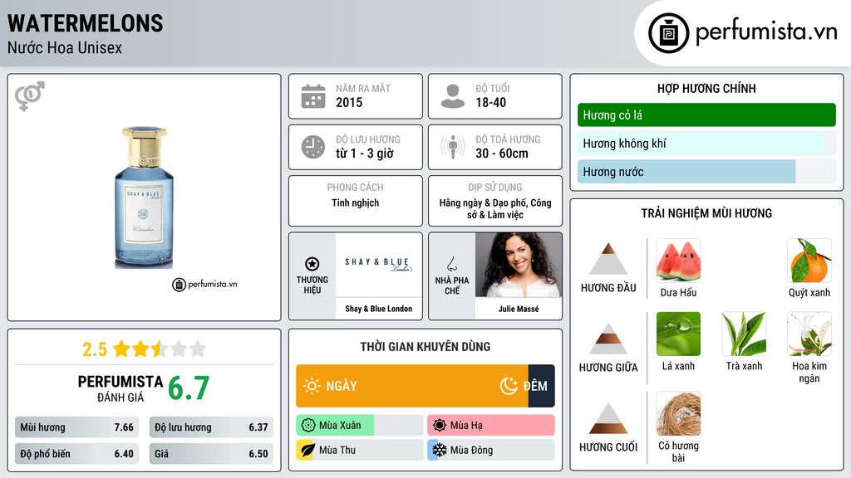The image size is (851, 478).
Task: Click the Hương cuối pyramid icon
Action: click(x=608, y=418)
